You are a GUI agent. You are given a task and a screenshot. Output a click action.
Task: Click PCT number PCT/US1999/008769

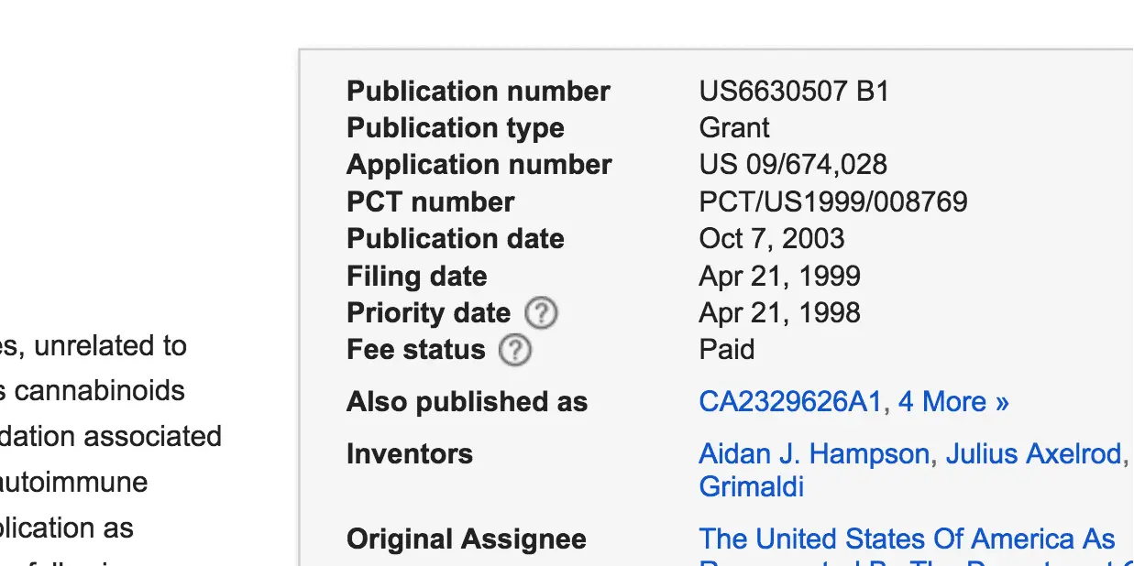tap(832, 201)
